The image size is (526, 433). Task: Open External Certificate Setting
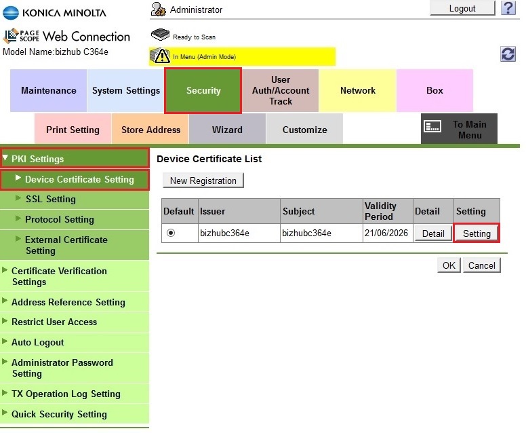75,245
